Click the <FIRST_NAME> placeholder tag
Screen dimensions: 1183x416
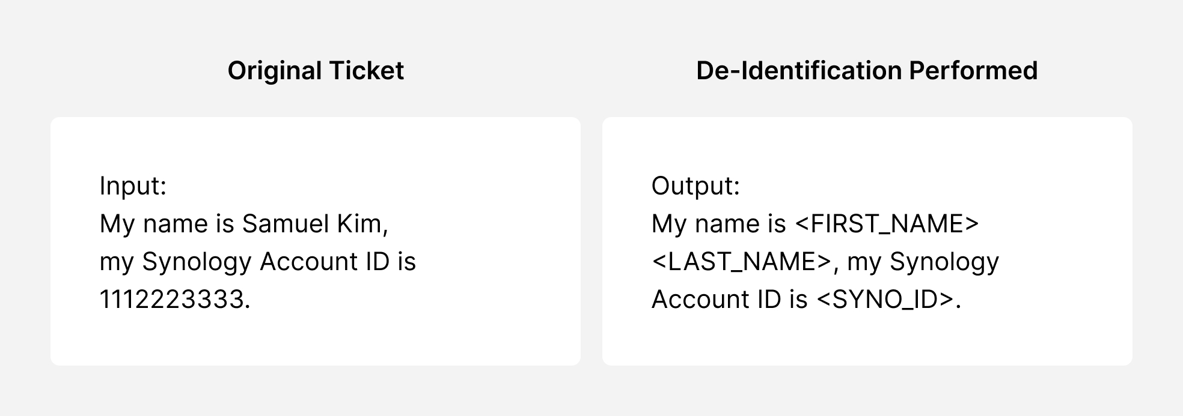click(x=887, y=224)
